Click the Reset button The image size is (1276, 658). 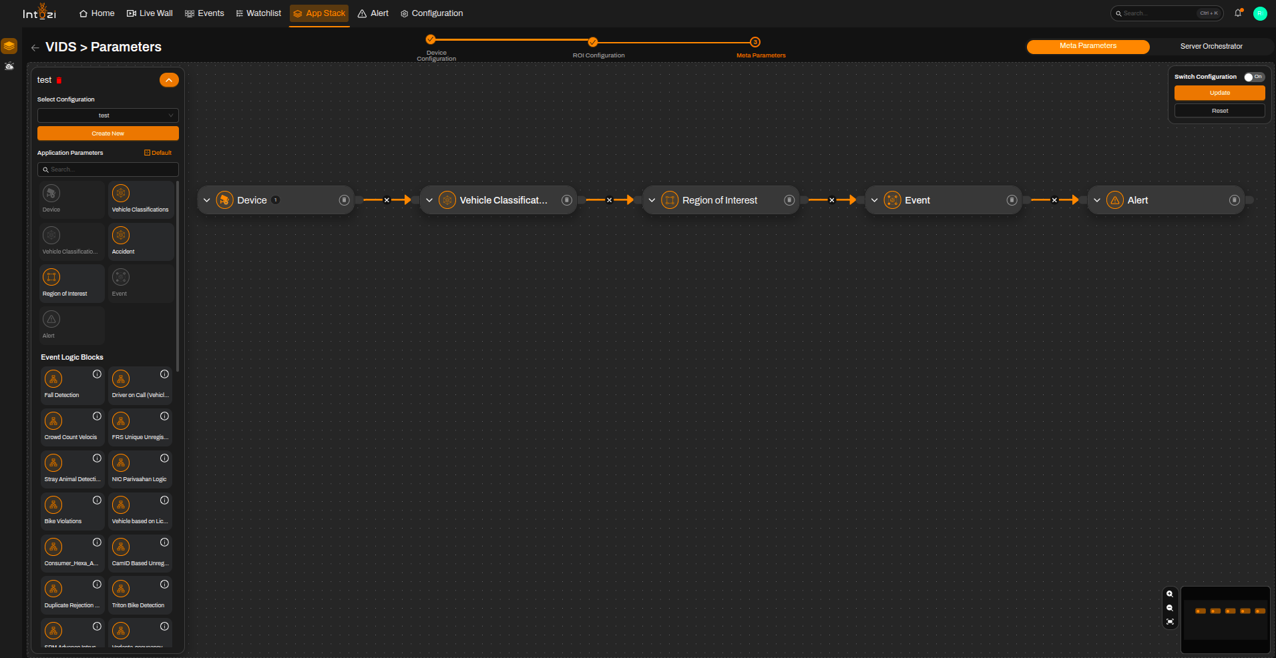click(x=1219, y=111)
